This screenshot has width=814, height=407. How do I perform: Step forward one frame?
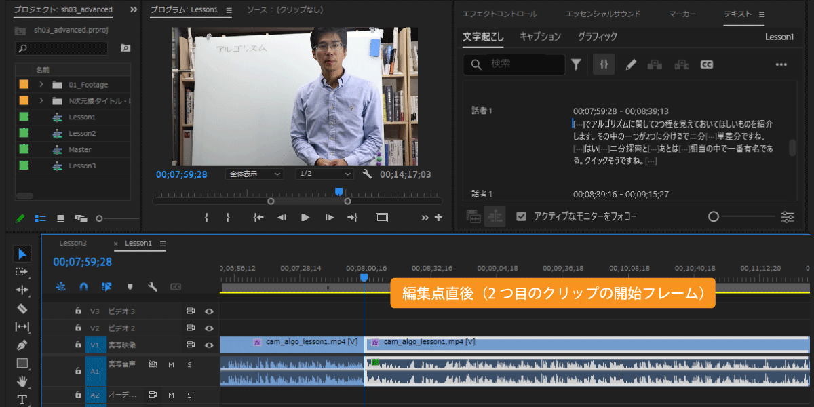point(329,218)
